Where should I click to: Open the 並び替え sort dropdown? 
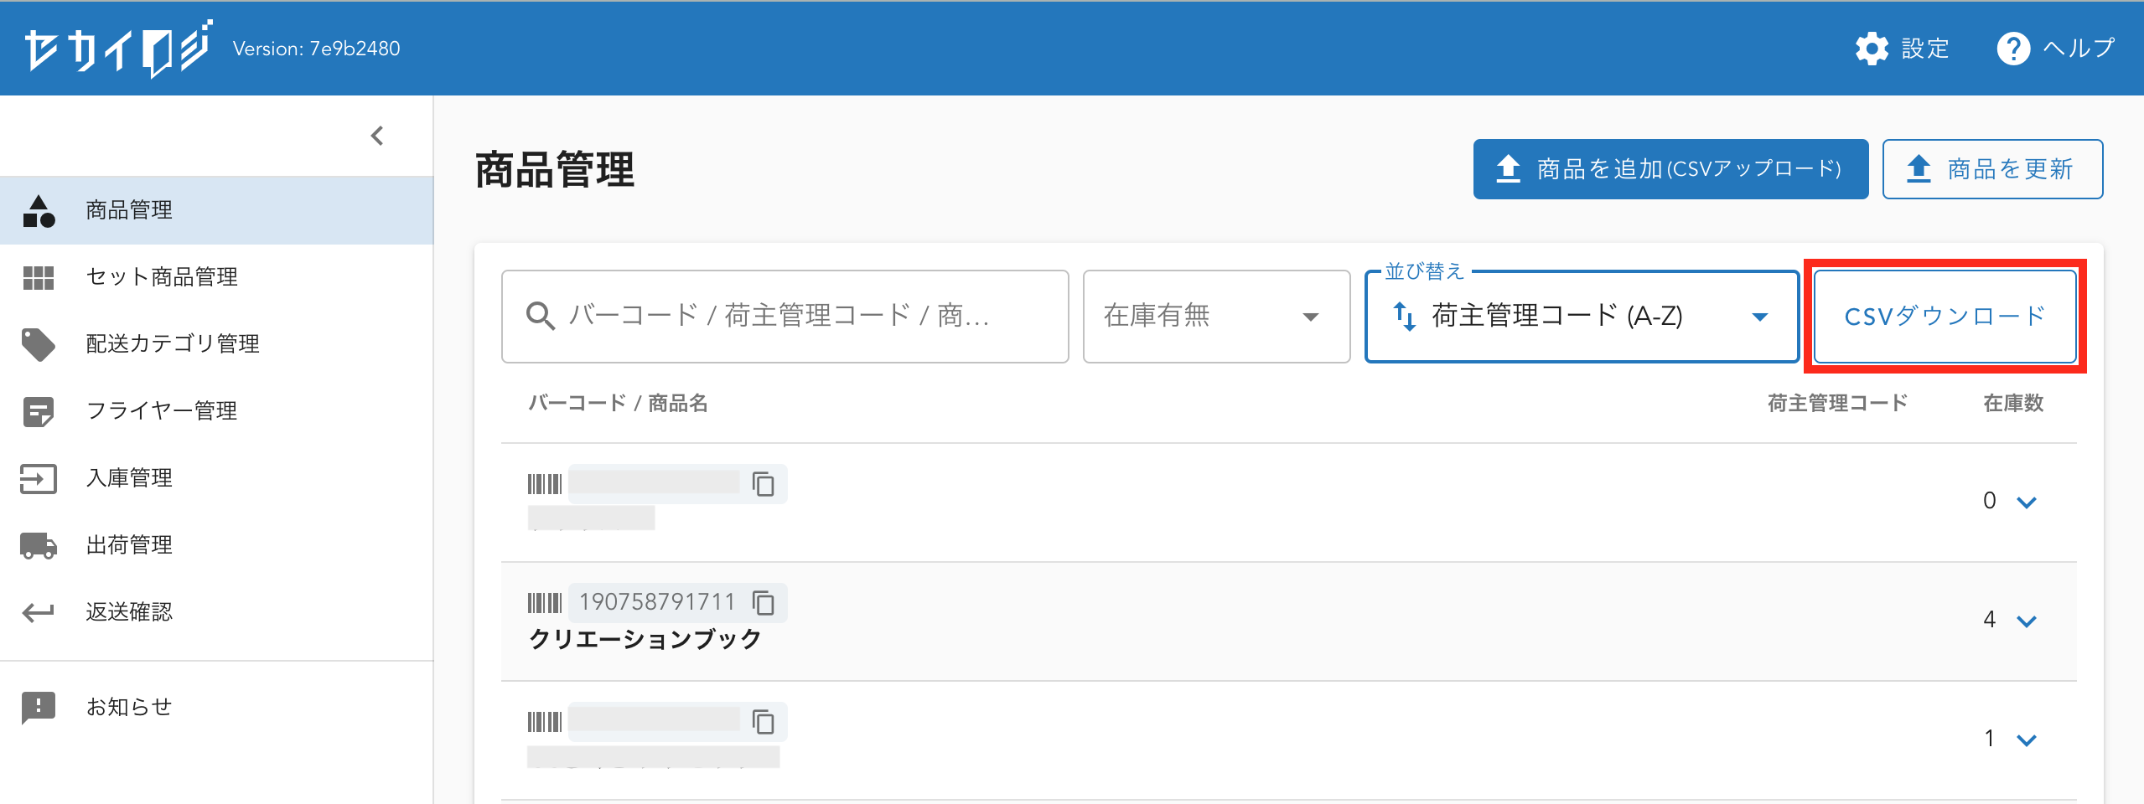tap(1581, 317)
